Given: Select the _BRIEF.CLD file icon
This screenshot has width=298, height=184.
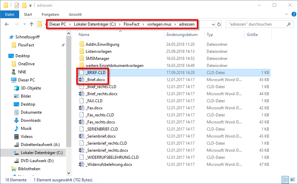Looking at the screenshot, I should coord(82,73).
